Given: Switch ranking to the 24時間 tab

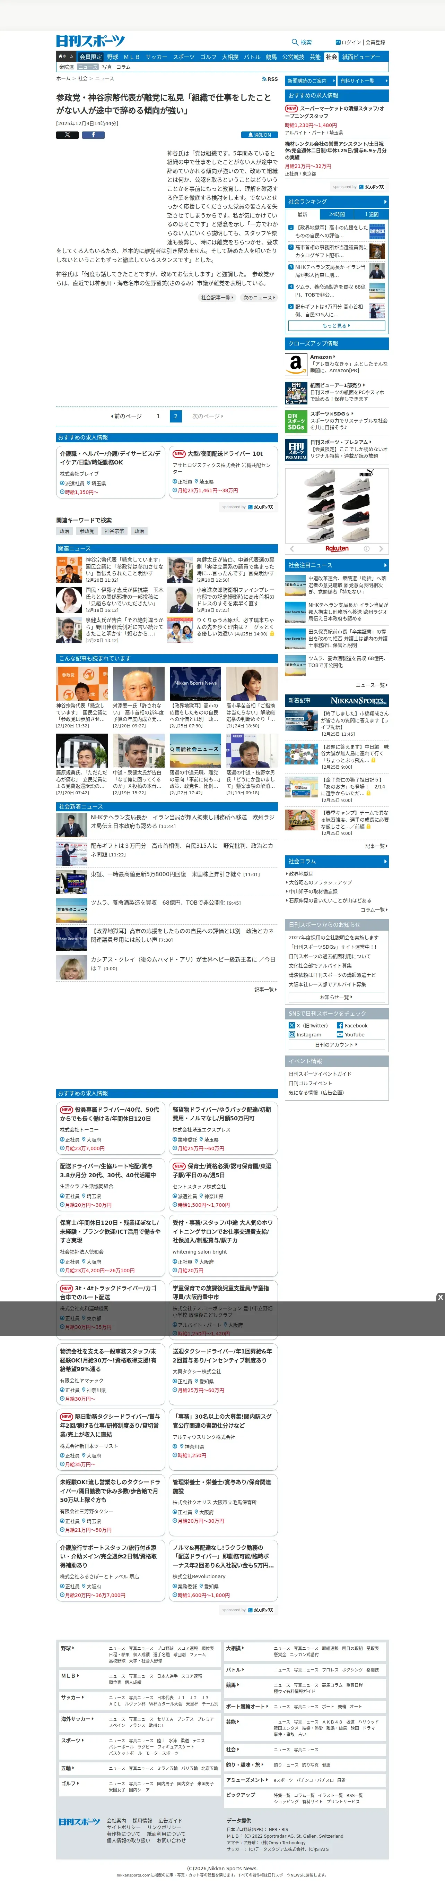Looking at the screenshot, I should click(x=337, y=214).
